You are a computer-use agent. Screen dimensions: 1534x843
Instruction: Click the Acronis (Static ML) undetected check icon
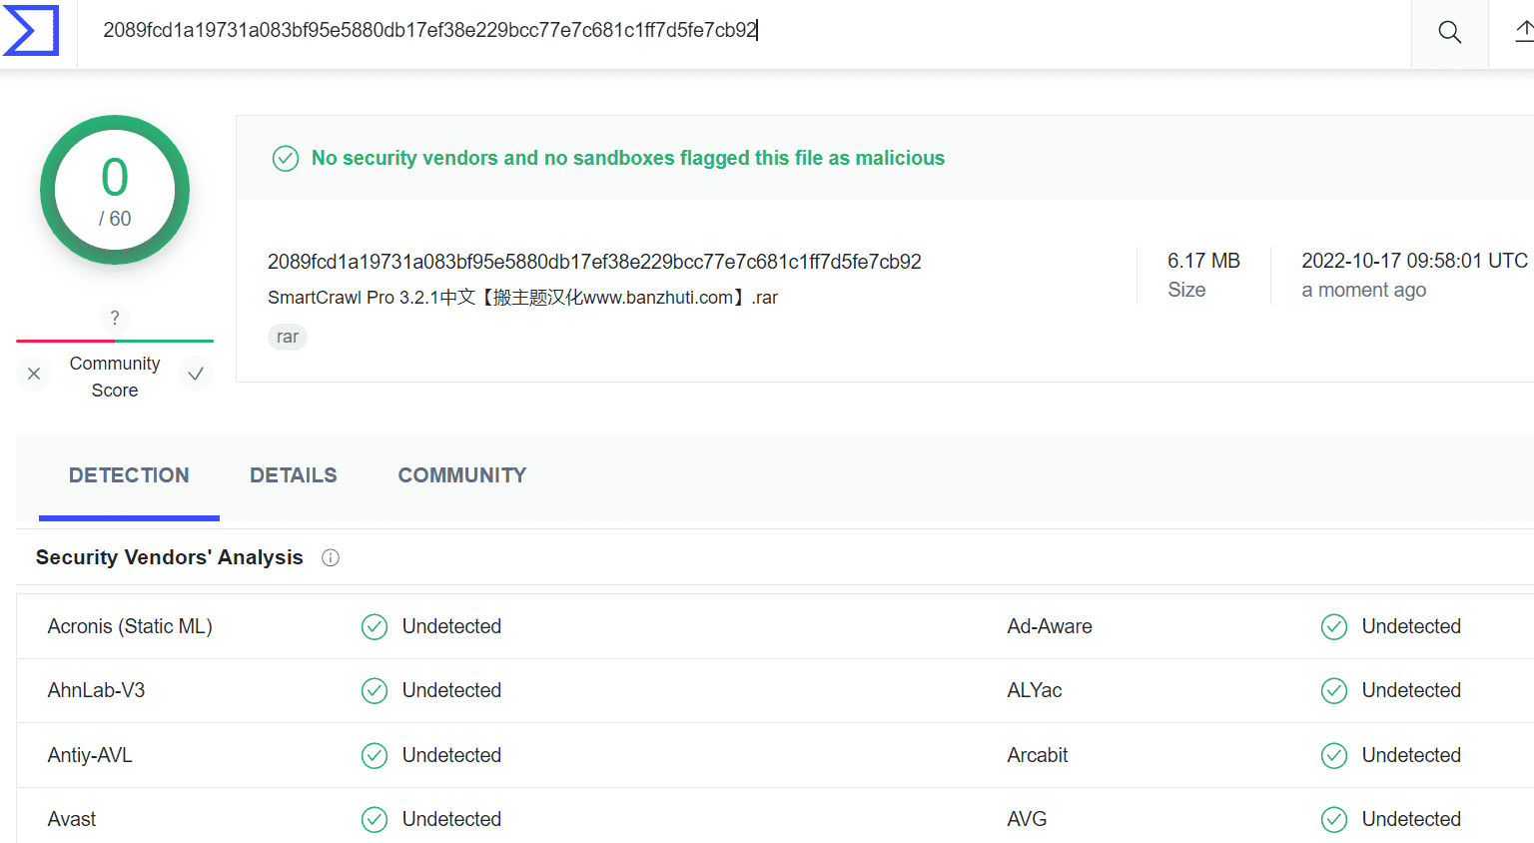(375, 626)
